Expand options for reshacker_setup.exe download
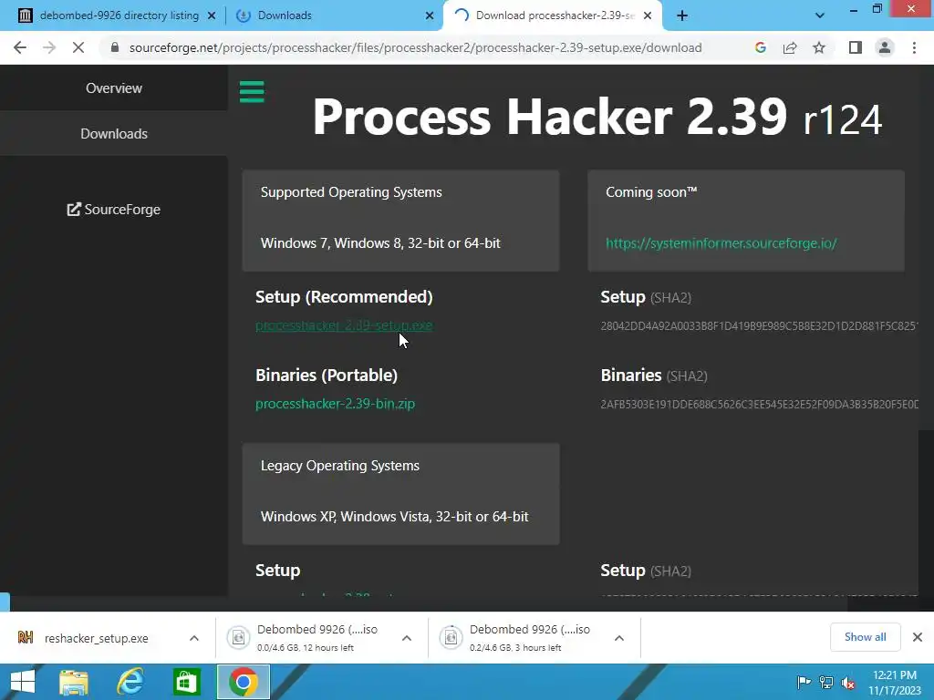Screen dimensions: 934x700 (x=194, y=638)
